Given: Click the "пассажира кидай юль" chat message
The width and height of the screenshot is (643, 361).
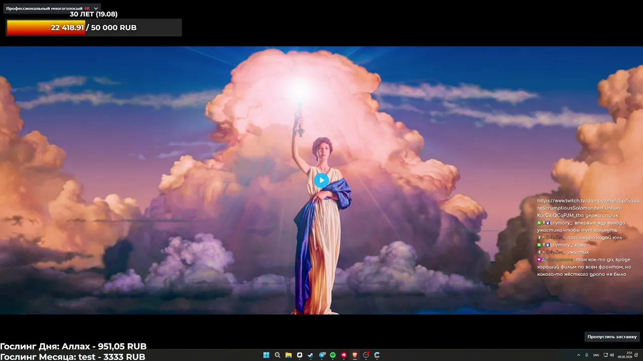Looking at the screenshot, I should (594, 237).
